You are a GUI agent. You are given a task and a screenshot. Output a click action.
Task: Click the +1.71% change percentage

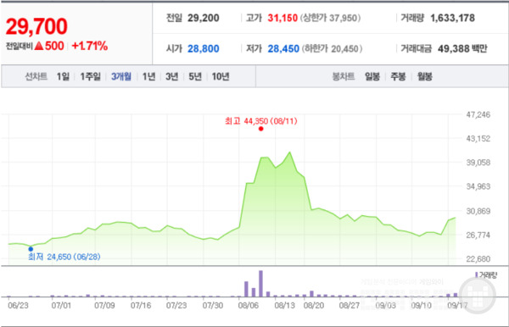point(90,46)
